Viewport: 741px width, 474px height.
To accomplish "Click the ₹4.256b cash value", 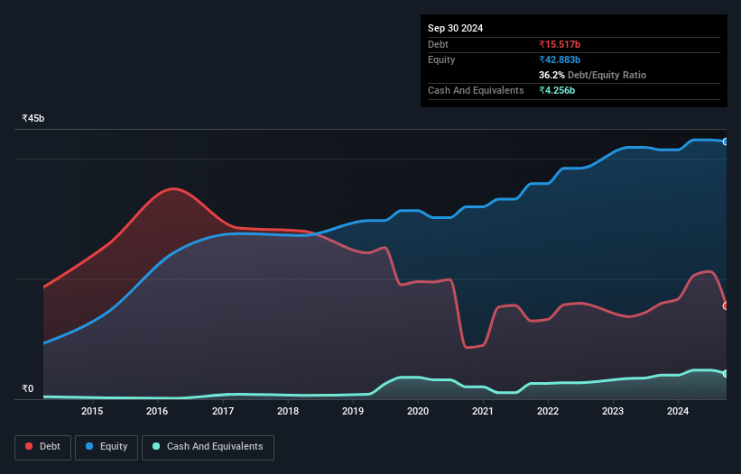I will 557,90.
